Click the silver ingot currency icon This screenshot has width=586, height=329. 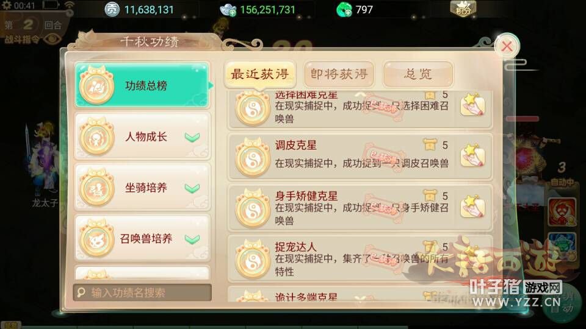coord(228,10)
